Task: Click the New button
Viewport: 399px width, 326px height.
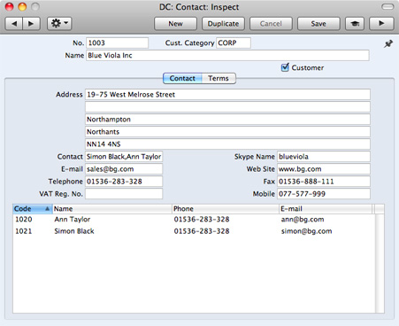Action: coord(175,24)
